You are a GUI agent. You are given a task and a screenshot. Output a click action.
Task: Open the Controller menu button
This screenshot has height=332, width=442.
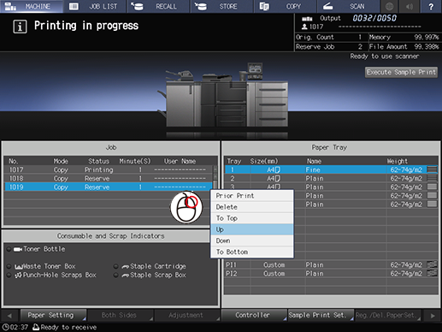point(254,315)
